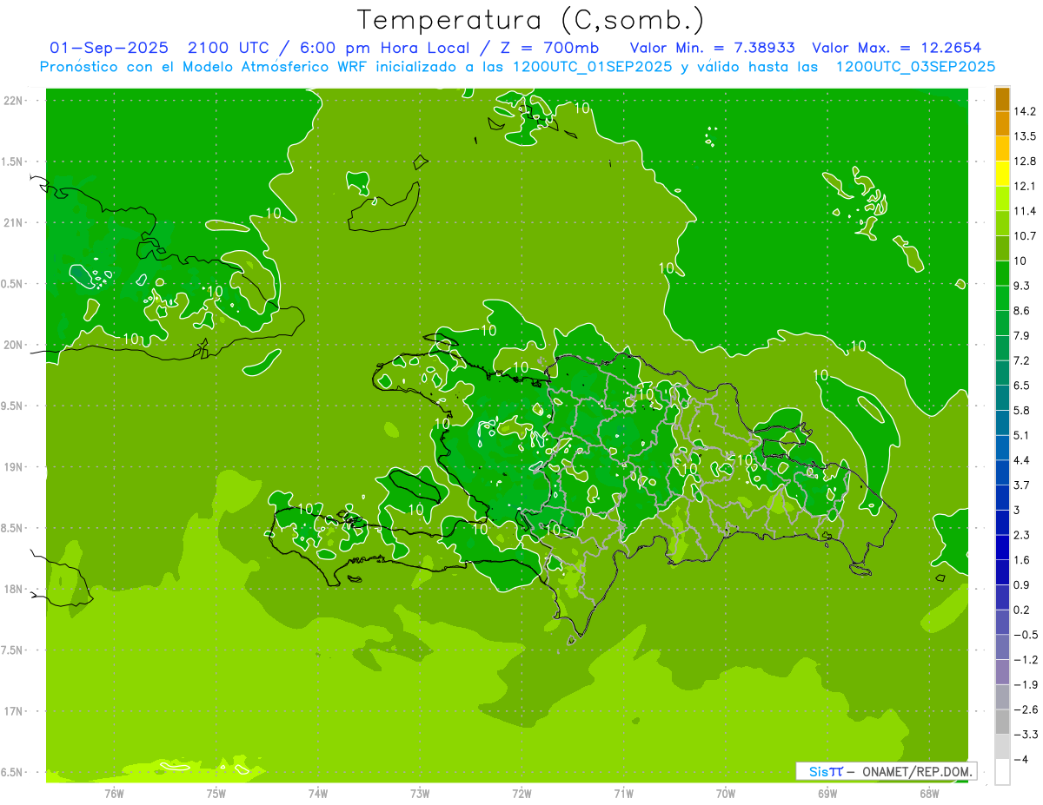1043x805 pixels.
Task: Select the "1200UTC_03SEP2025" valid-until time
Action: point(915,67)
